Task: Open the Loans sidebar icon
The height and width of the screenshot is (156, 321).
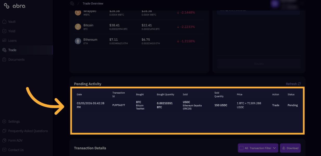Action: coord(4,40)
